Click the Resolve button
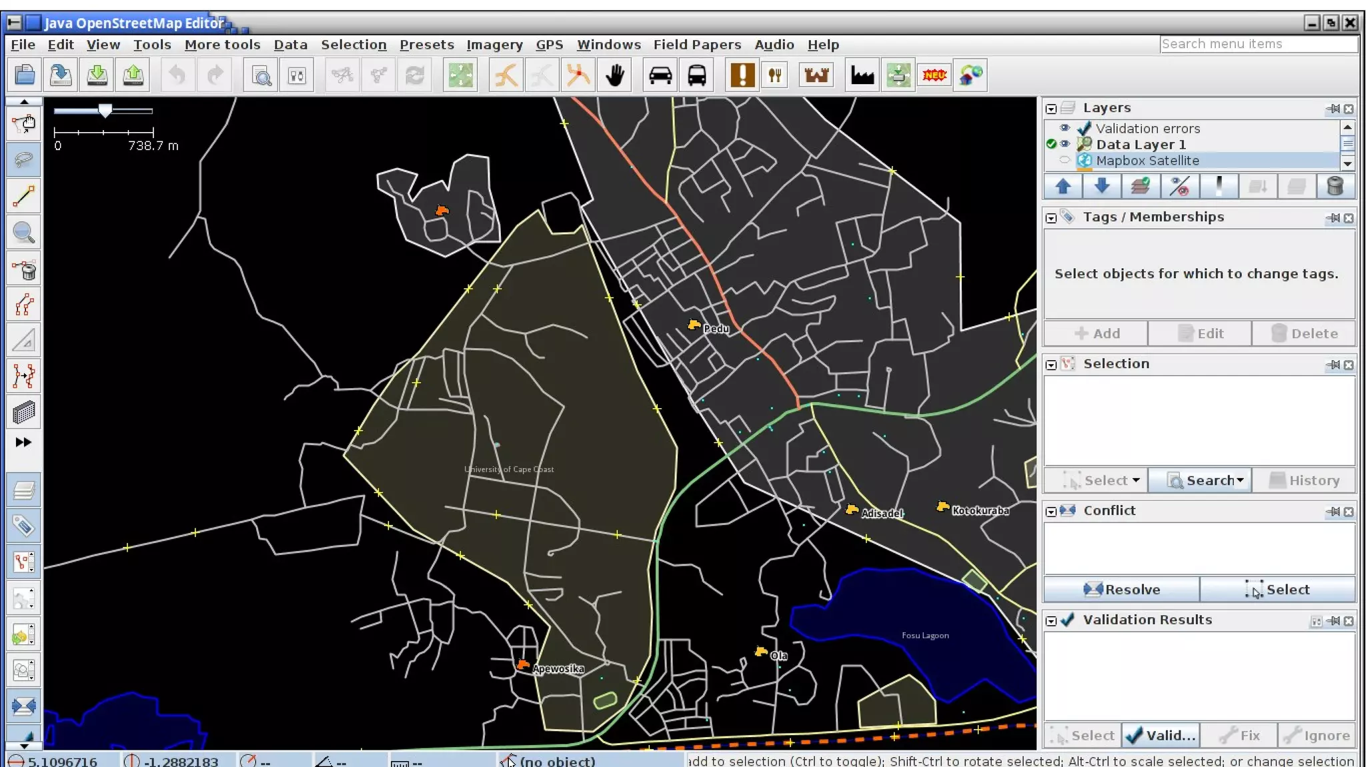Image resolution: width=1366 pixels, height=767 pixels. pyautogui.click(x=1122, y=590)
